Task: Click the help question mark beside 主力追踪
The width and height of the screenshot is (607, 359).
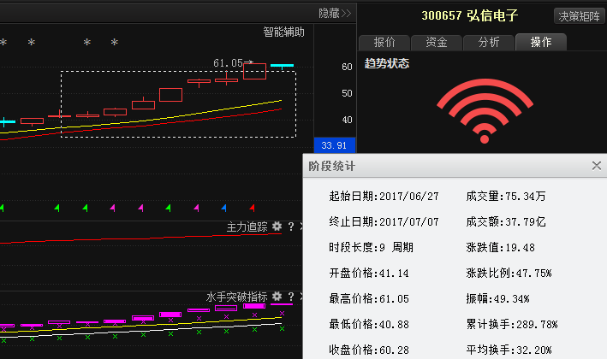Action: tap(290, 227)
